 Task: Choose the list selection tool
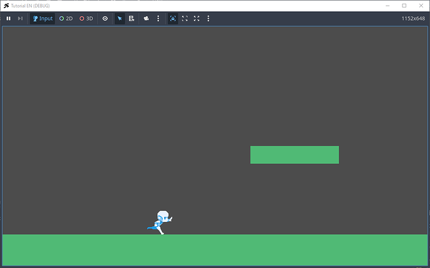click(x=131, y=19)
